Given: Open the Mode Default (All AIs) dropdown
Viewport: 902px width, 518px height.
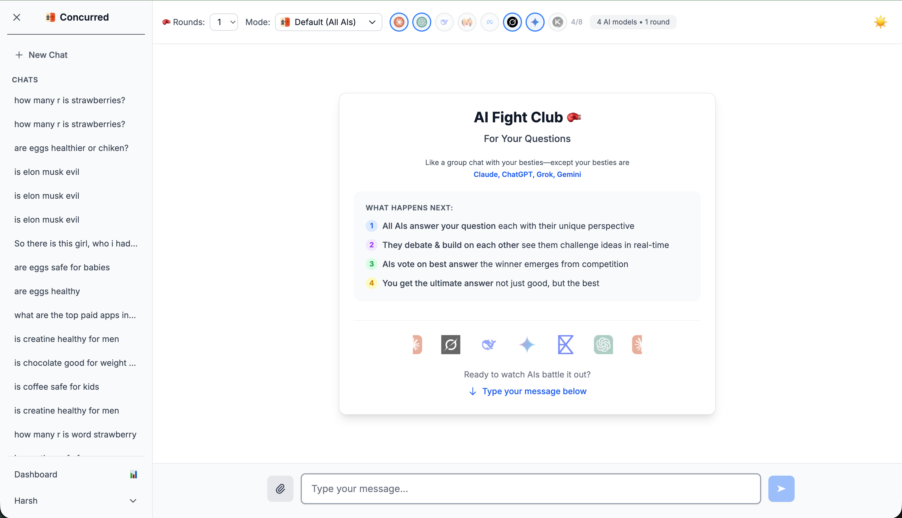Looking at the screenshot, I should (328, 22).
